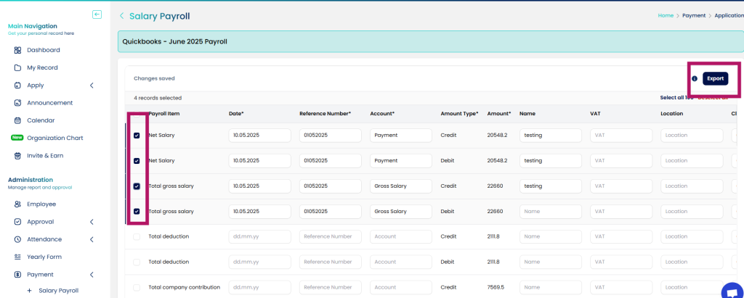This screenshot has width=744, height=298.
Task: Collapse the sidebar with the arrow icon
Action: (97, 15)
